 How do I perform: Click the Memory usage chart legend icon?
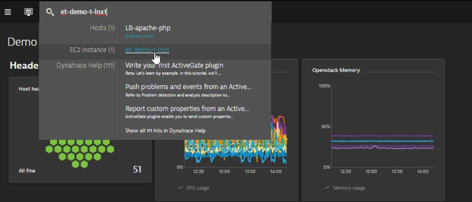tap(327, 188)
